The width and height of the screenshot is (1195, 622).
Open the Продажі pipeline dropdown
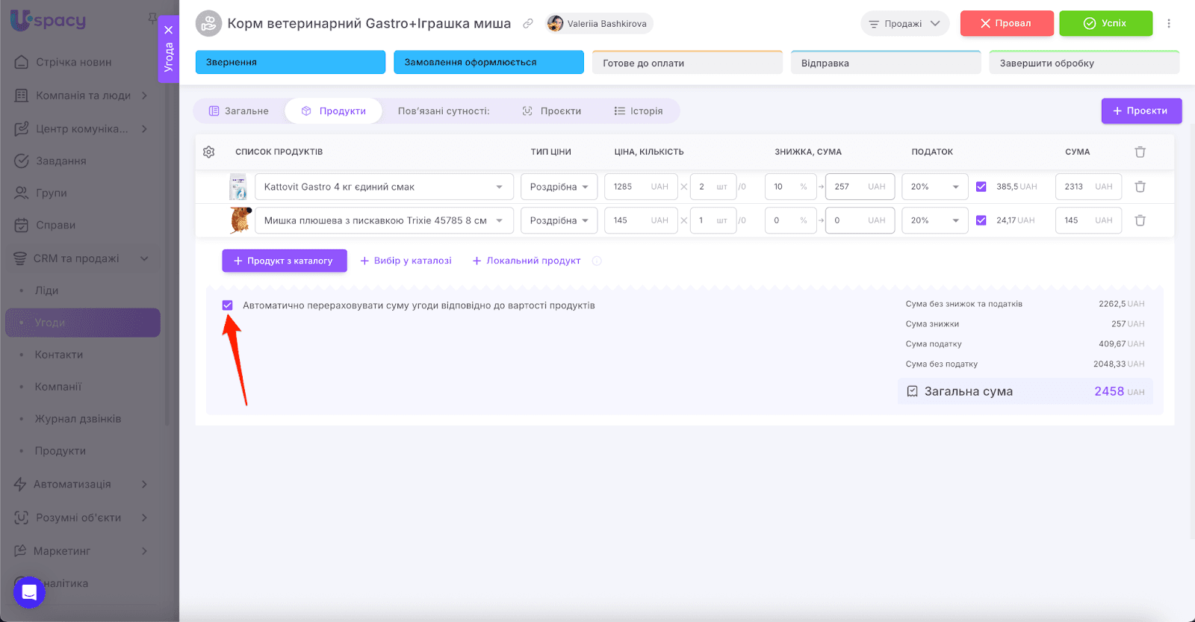point(904,23)
